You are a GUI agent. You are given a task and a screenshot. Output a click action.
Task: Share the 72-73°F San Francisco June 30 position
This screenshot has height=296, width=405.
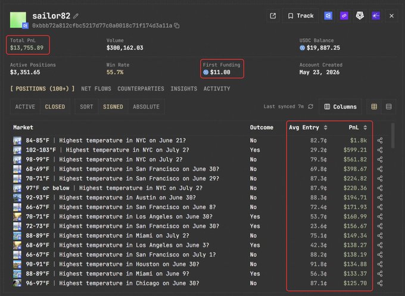click(x=380, y=226)
